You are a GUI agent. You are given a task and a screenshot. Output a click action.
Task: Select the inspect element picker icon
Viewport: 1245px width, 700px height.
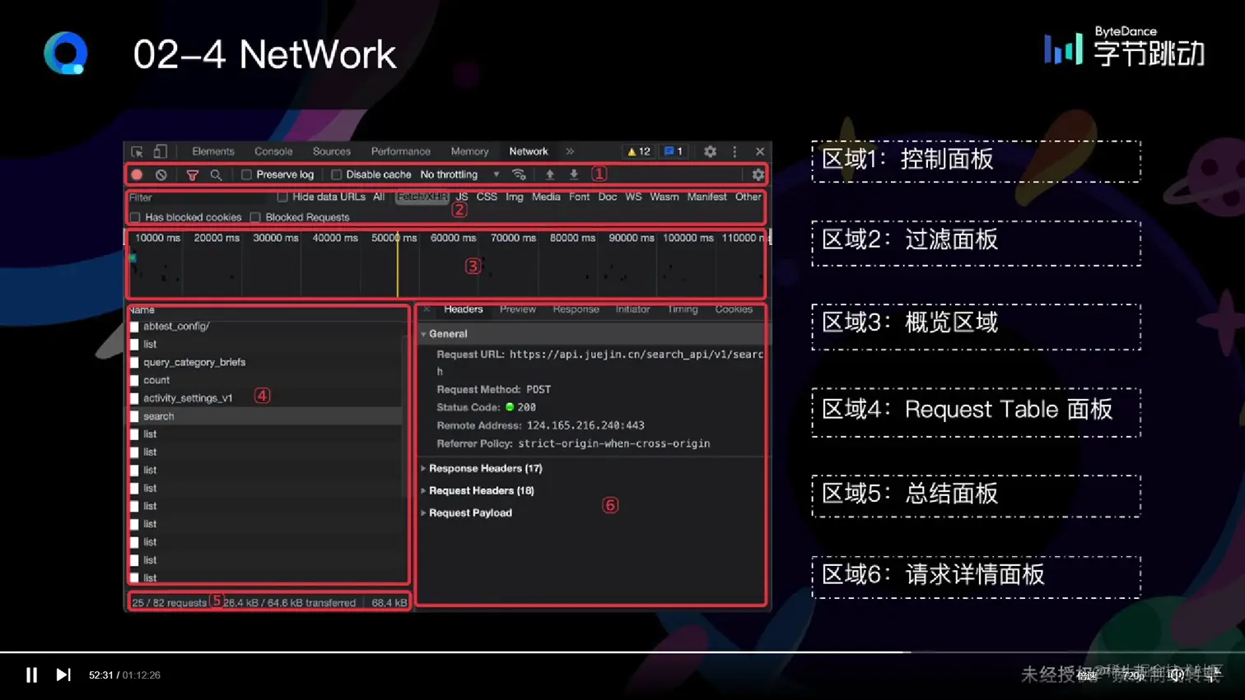(x=138, y=152)
